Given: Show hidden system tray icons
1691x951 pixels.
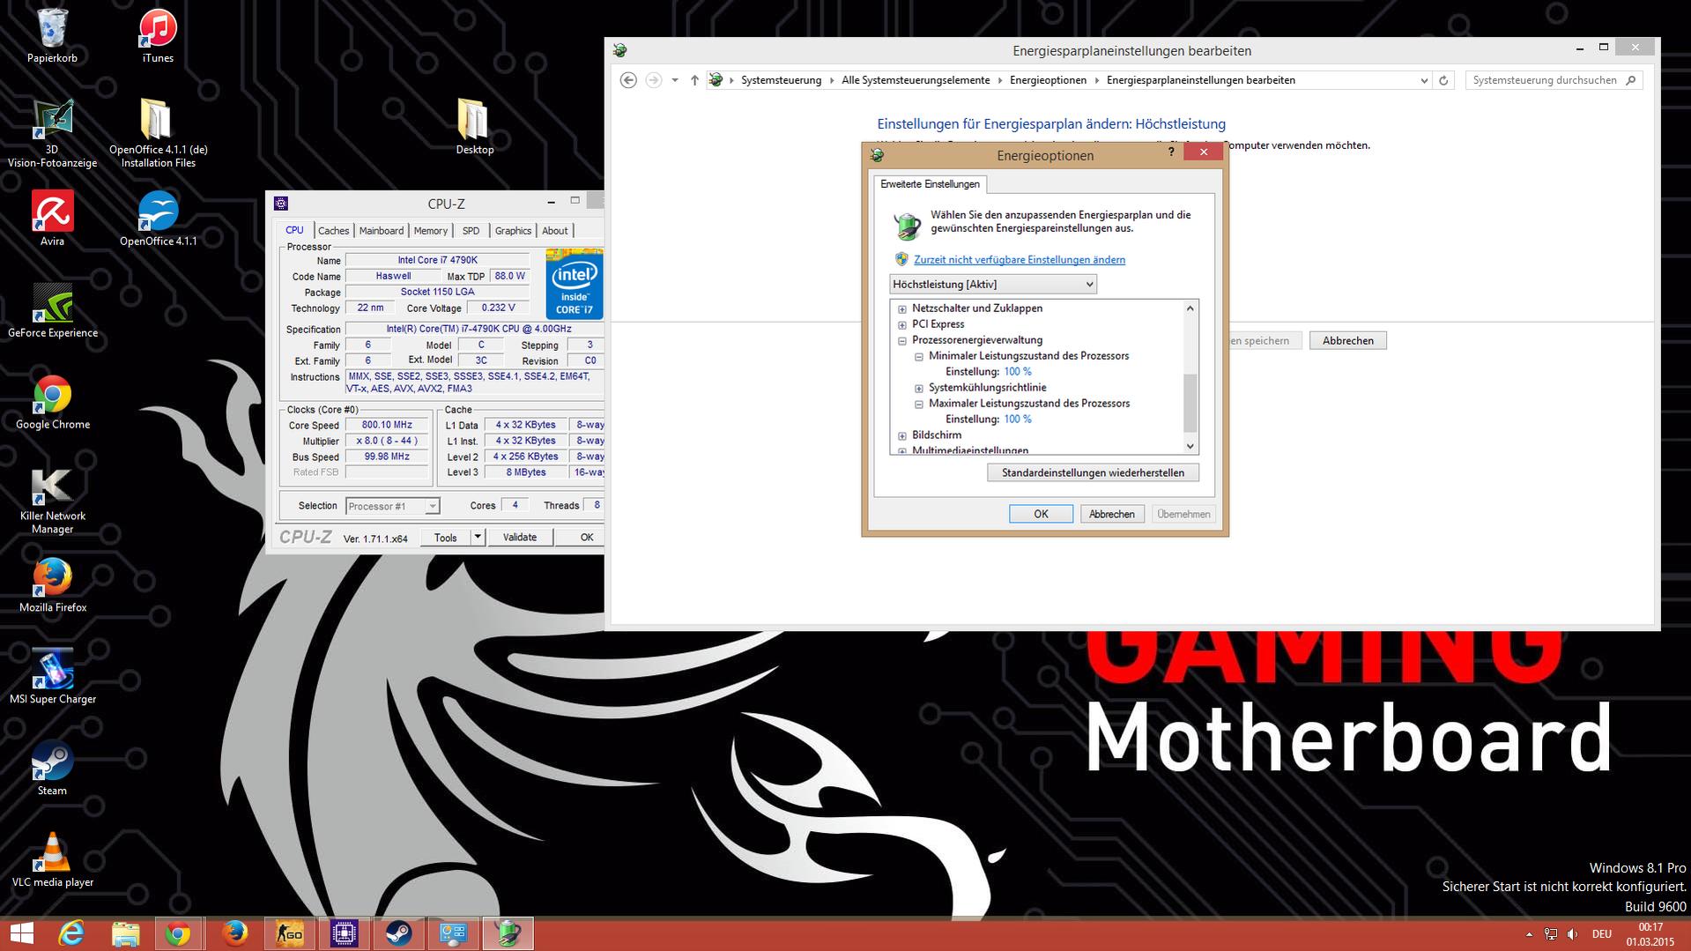Looking at the screenshot, I should tap(1529, 934).
